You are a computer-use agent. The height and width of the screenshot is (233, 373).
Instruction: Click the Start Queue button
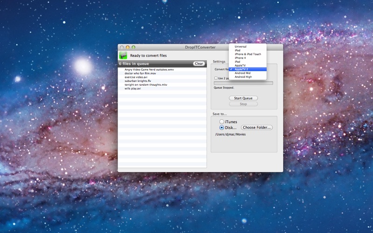[243, 98]
